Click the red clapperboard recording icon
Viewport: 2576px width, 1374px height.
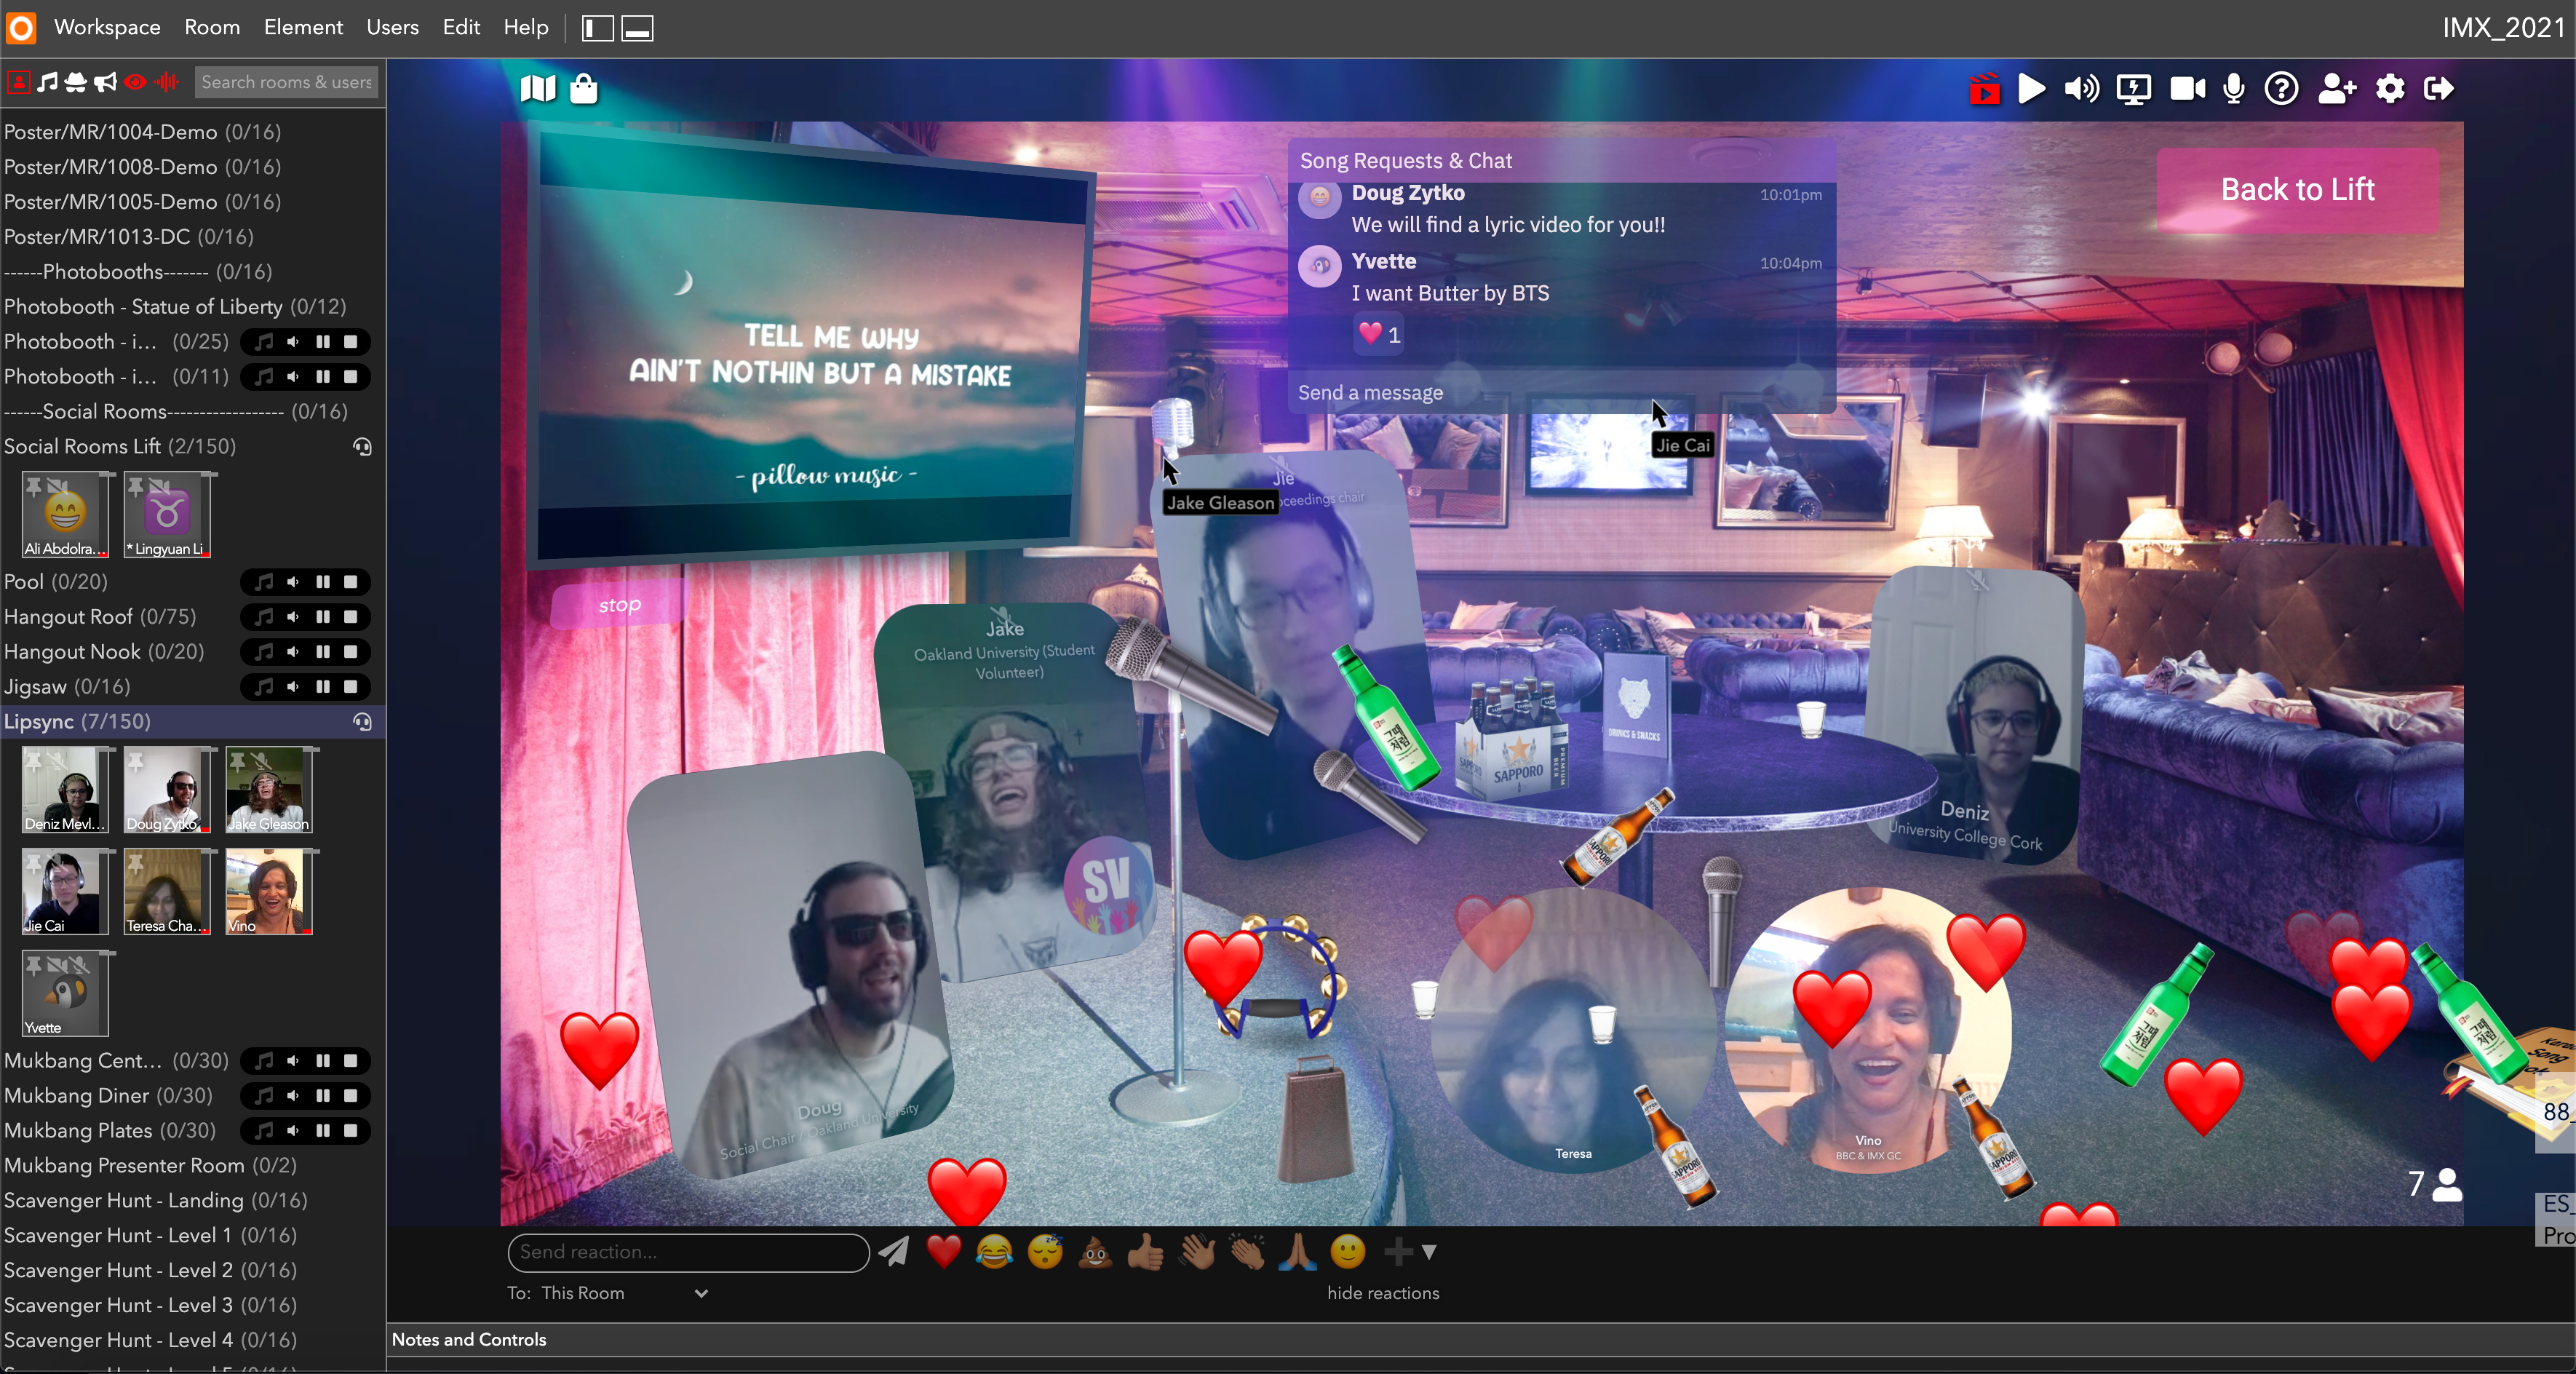coord(1984,89)
